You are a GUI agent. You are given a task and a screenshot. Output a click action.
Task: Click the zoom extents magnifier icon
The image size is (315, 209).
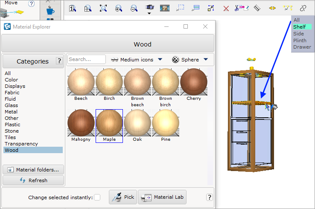tap(103, 8)
